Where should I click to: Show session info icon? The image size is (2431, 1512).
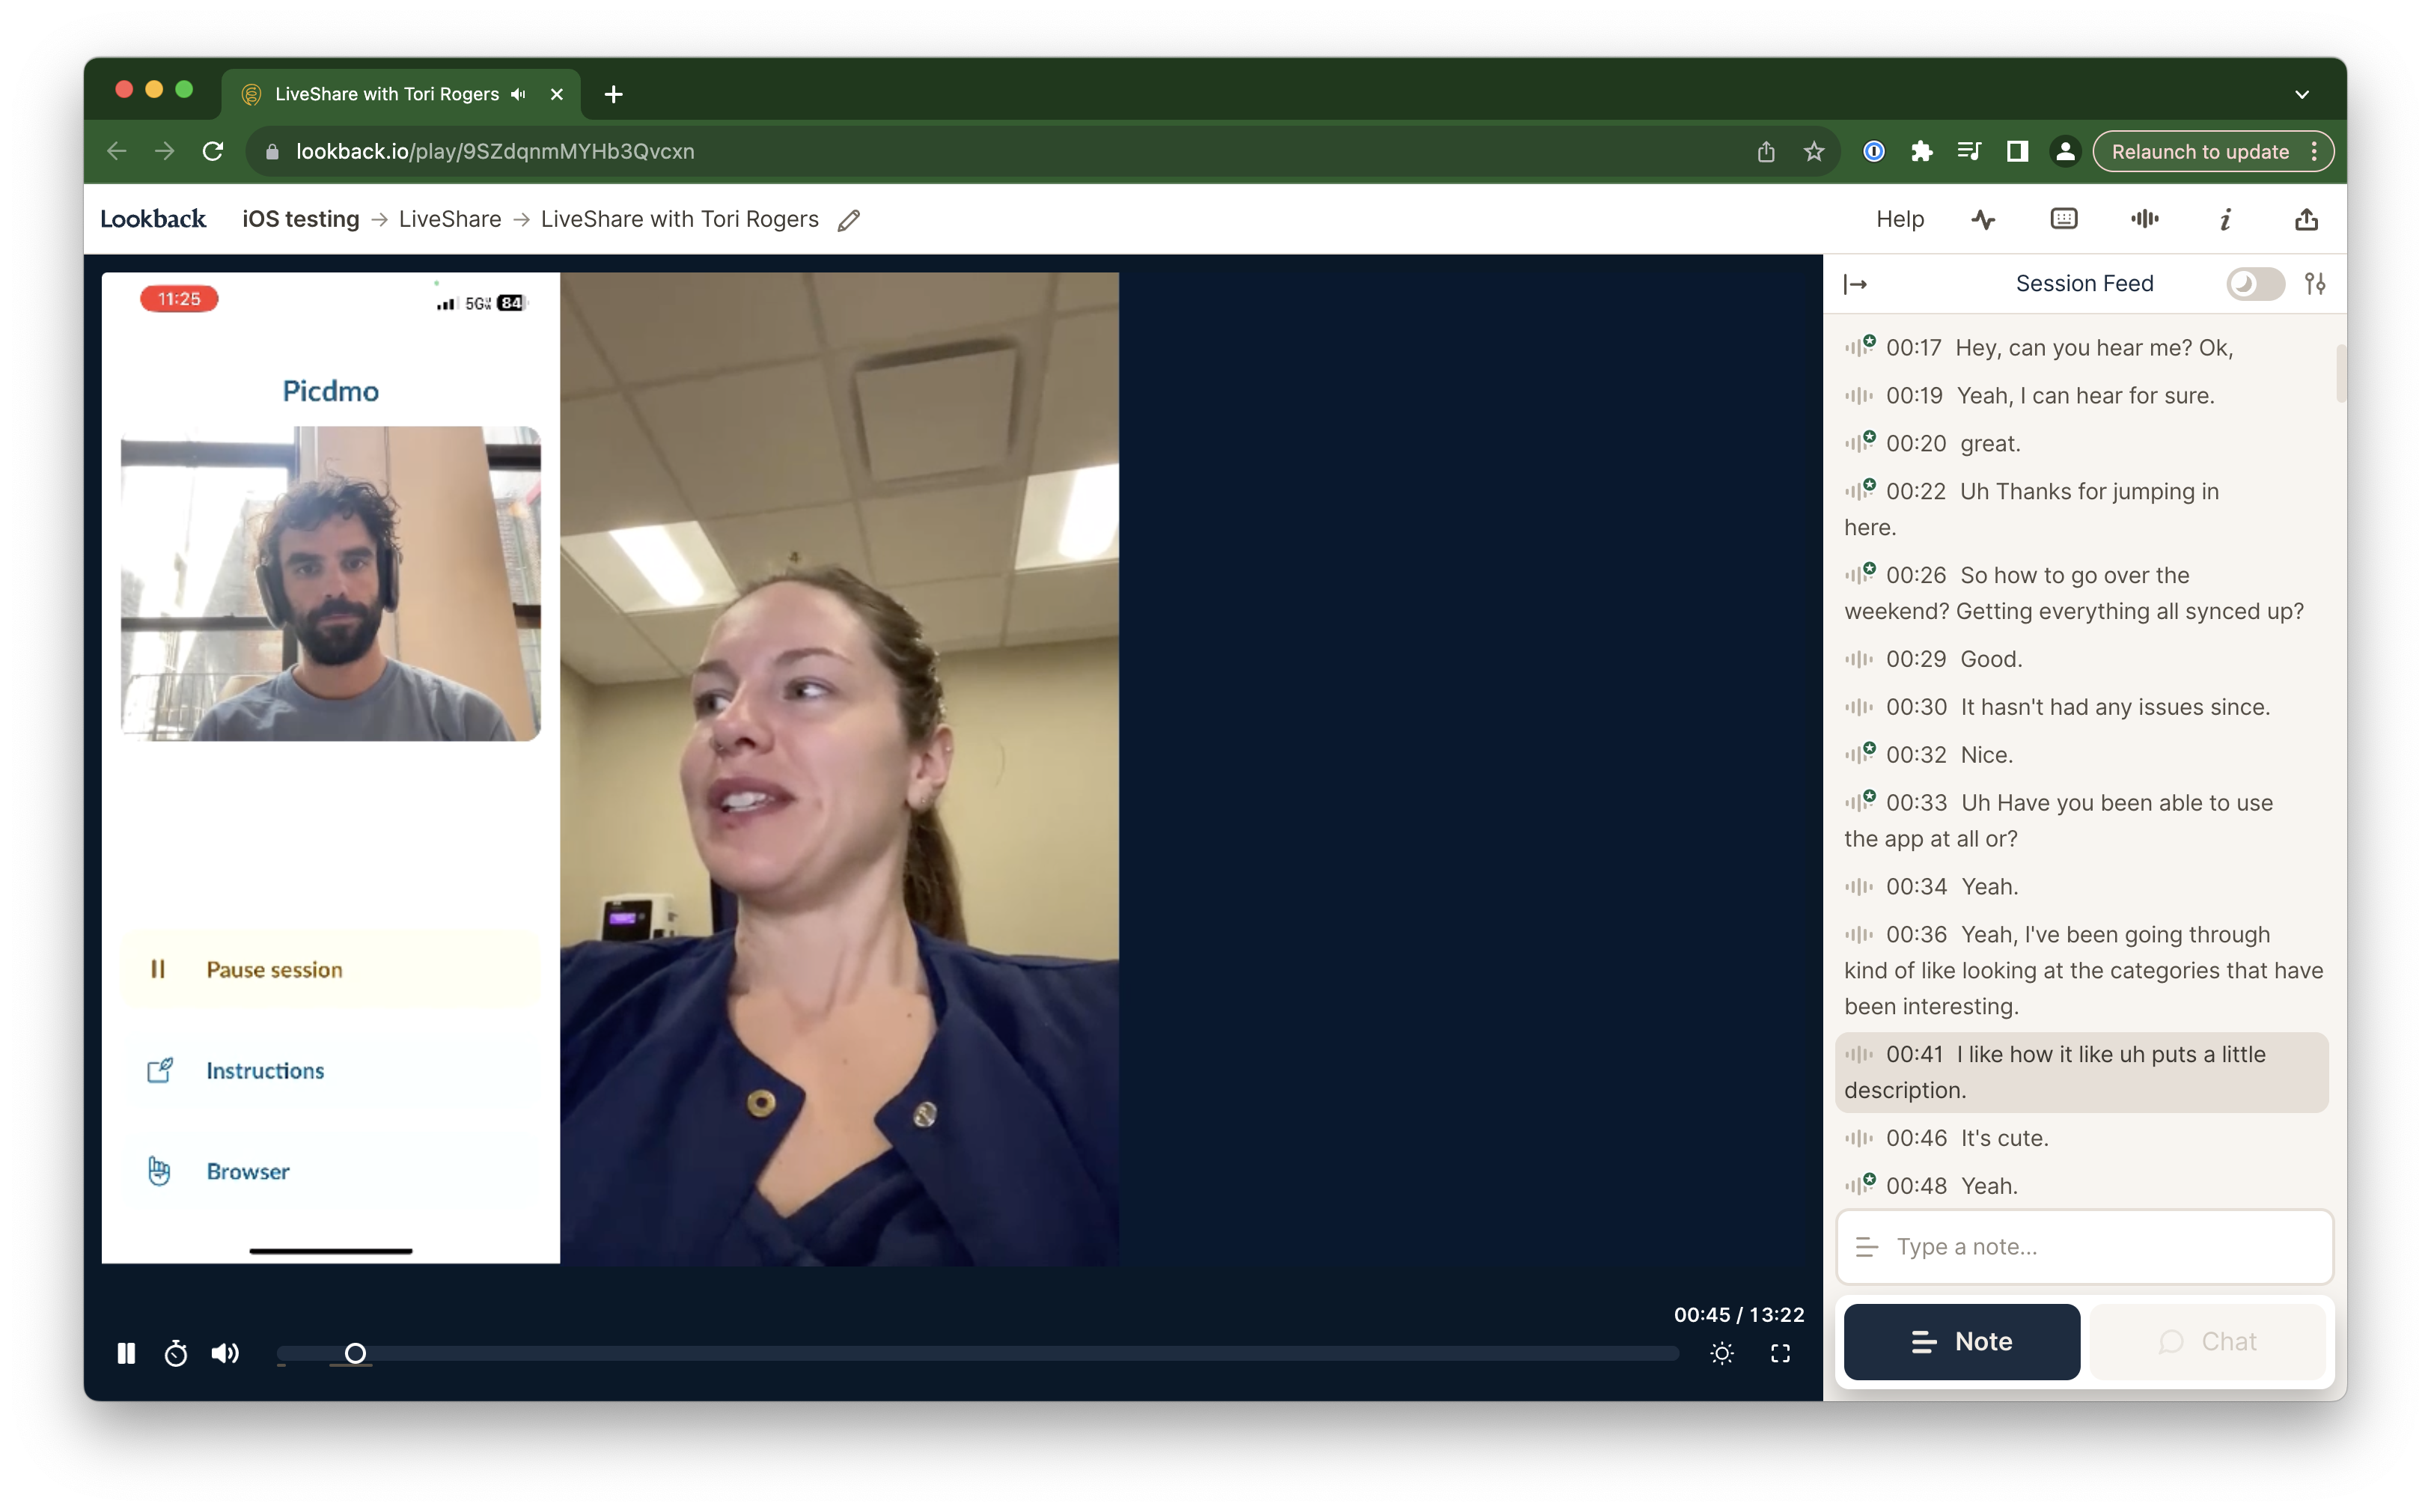[2225, 219]
